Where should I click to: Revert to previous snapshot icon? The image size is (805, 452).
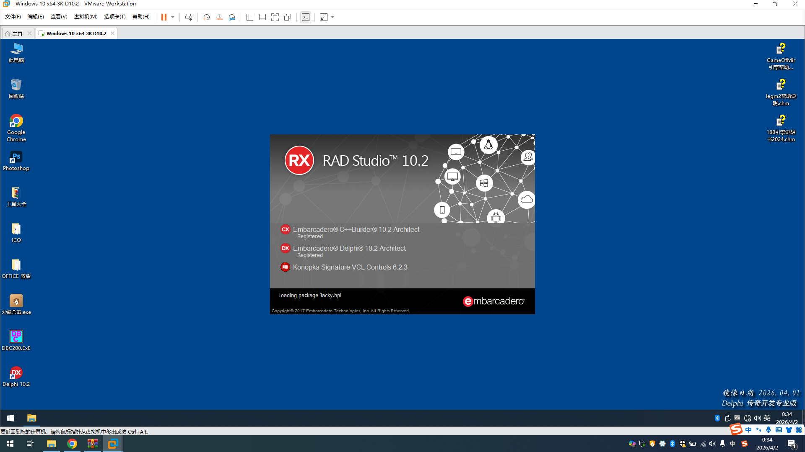219,17
